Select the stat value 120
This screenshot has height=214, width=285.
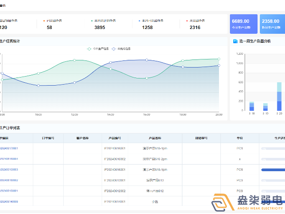click(x=3, y=28)
